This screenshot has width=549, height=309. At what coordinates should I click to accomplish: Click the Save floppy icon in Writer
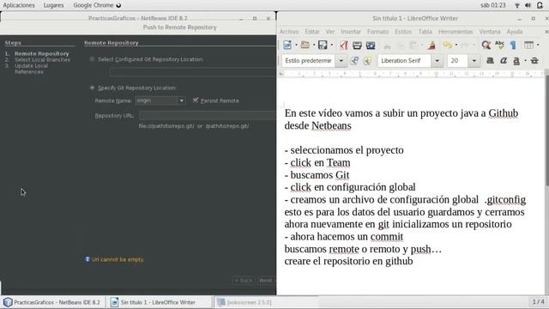click(x=323, y=45)
